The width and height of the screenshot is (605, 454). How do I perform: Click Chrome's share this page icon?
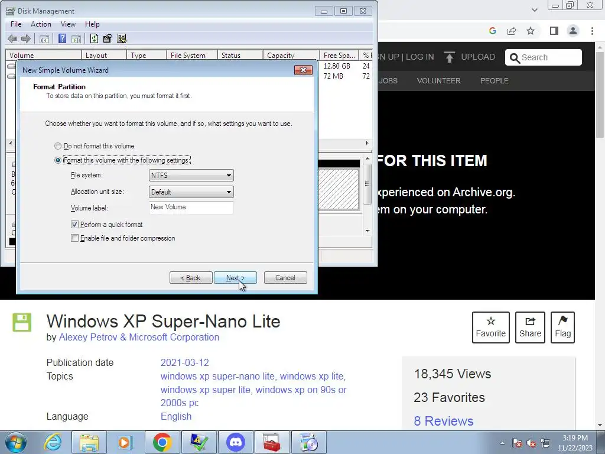pyautogui.click(x=512, y=31)
